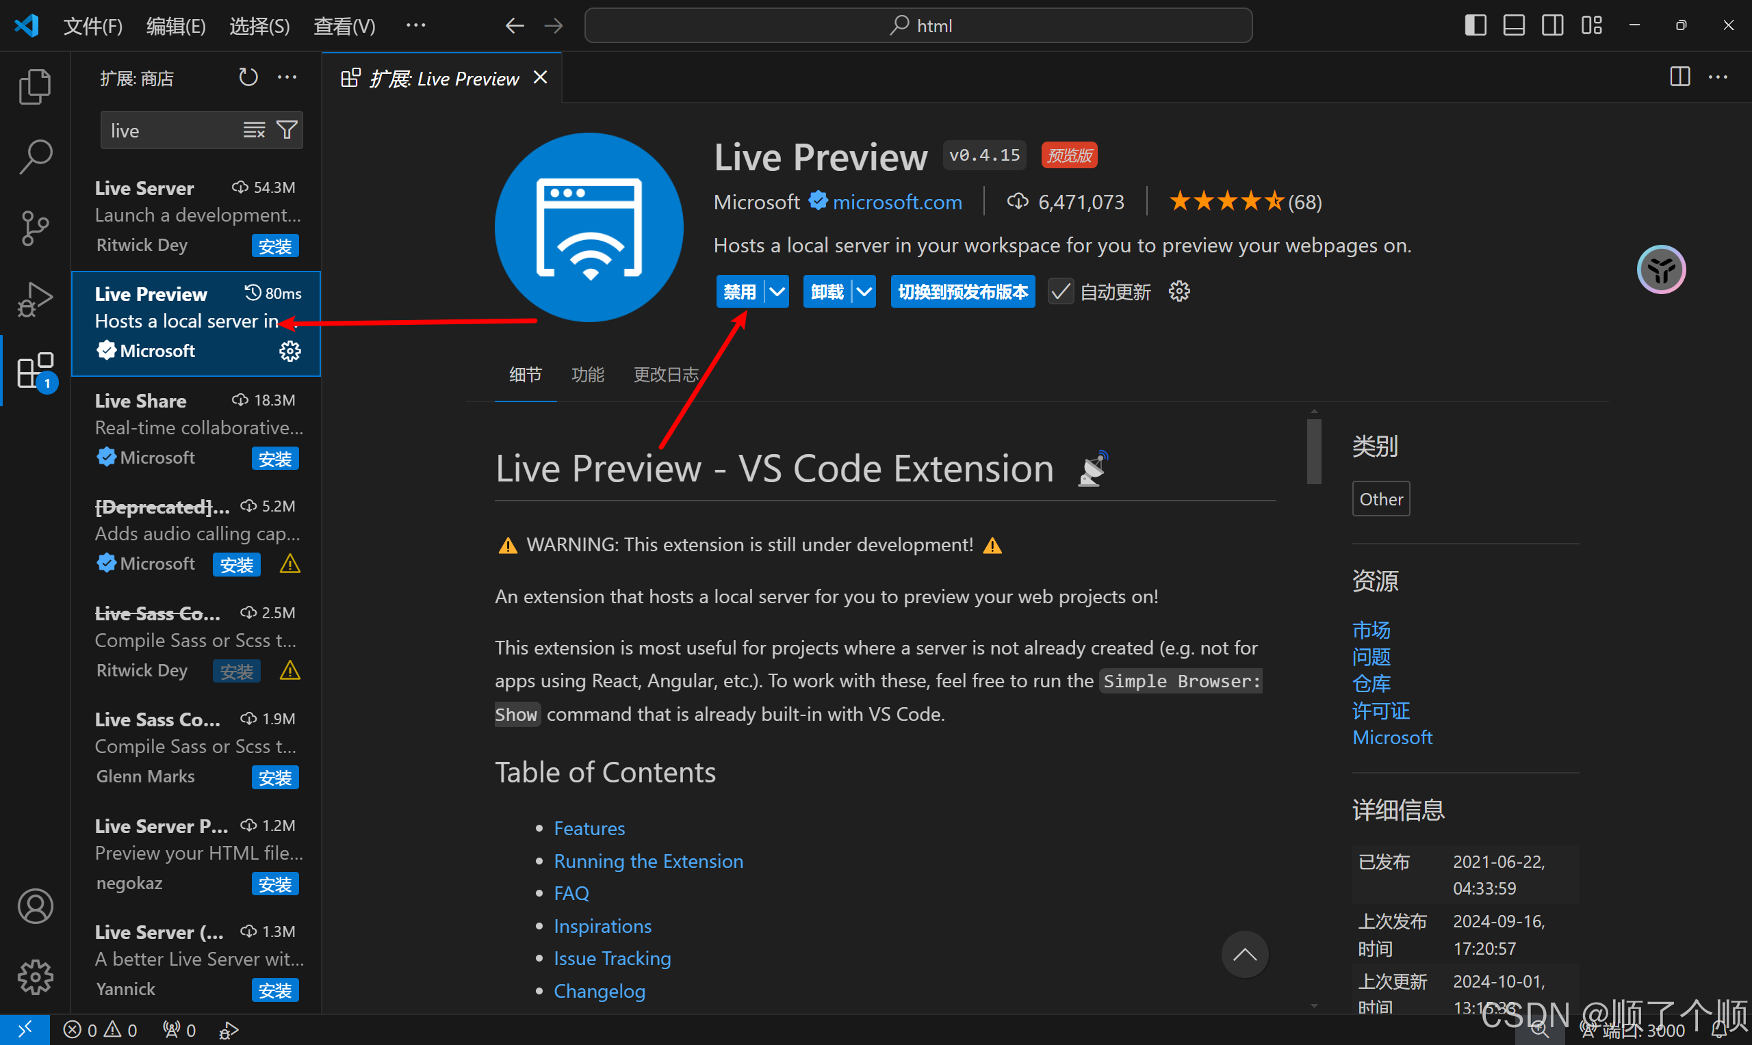Switch to the Features tab
This screenshot has width=1752, height=1045.
click(587, 375)
